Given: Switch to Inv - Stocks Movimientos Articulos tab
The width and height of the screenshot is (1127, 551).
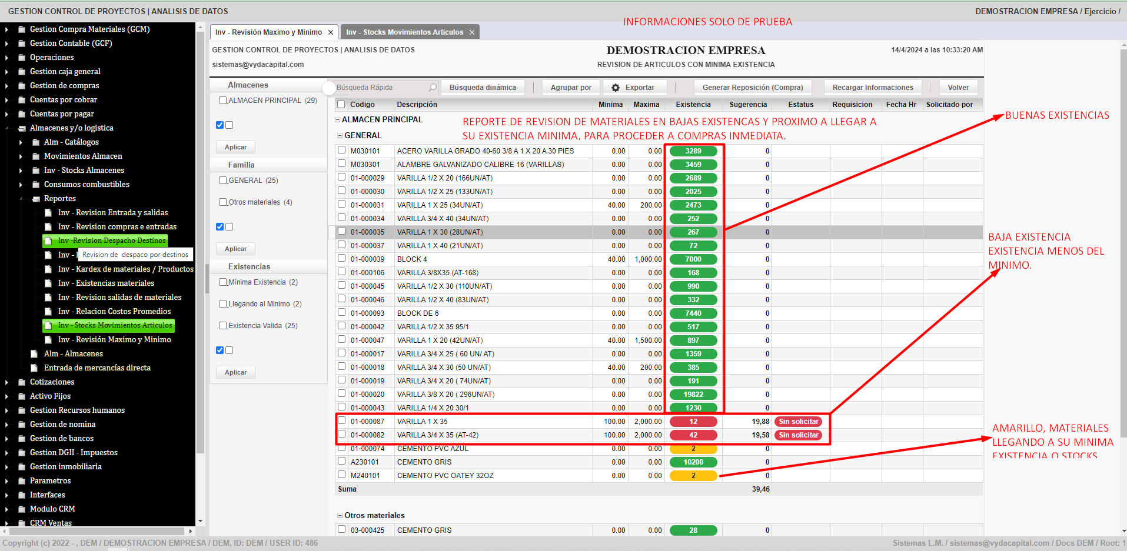Looking at the screenshot, I should tap(404, 32).
